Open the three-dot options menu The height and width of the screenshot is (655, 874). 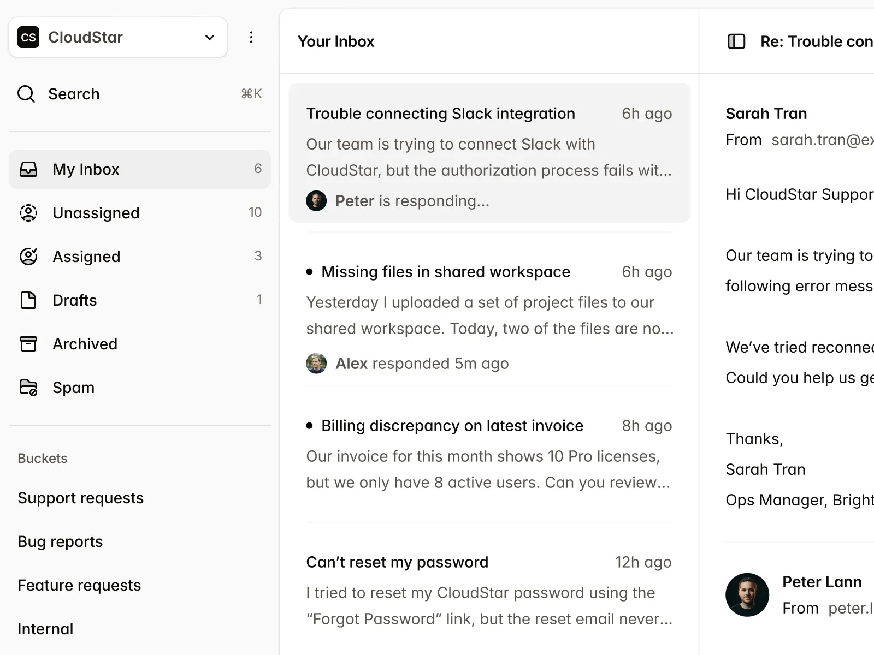point(251,37)
